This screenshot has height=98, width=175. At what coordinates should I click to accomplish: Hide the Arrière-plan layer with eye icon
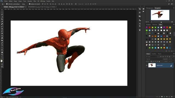[147, 65]
